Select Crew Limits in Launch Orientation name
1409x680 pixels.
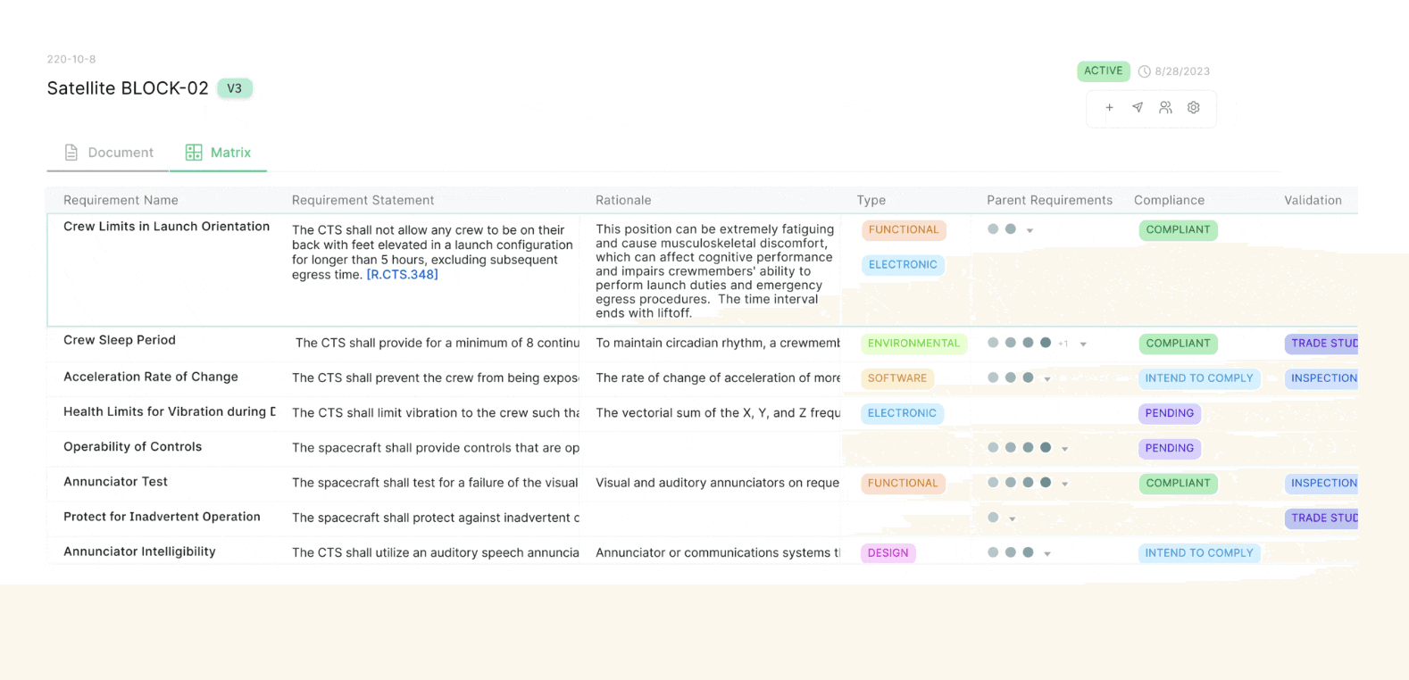[166, 227]
